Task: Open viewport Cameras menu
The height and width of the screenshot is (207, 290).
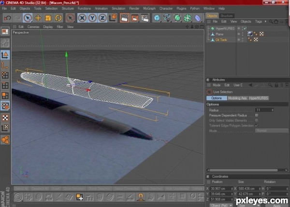Action: [33, 27]
